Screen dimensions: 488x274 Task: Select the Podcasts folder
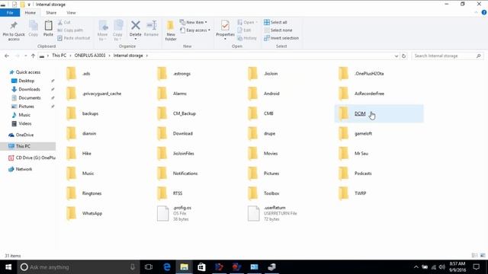pyautogui.click(x=363, y=174)
